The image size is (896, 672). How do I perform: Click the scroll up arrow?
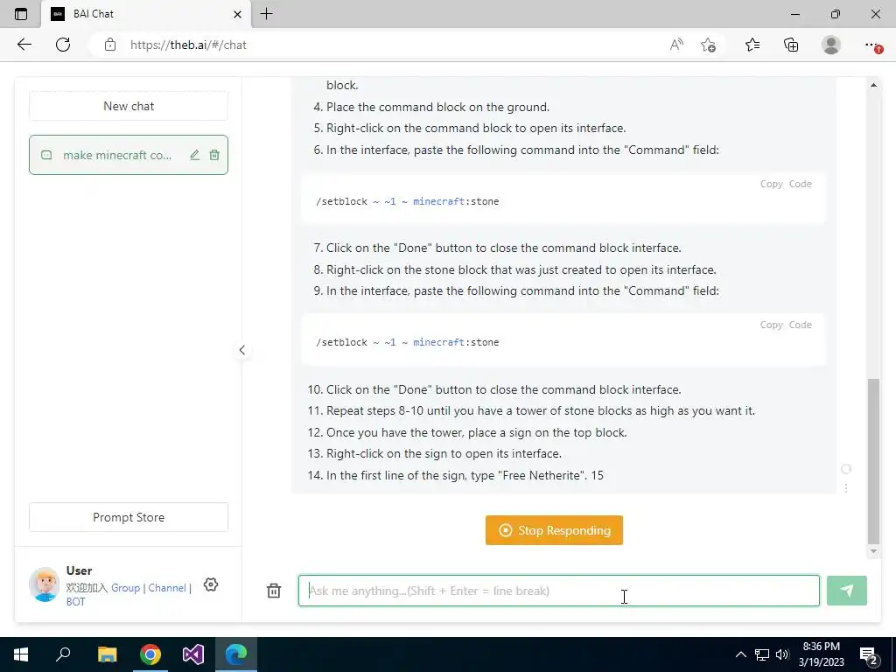point(873,85)
